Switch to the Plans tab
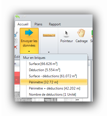 coord(38,24)
